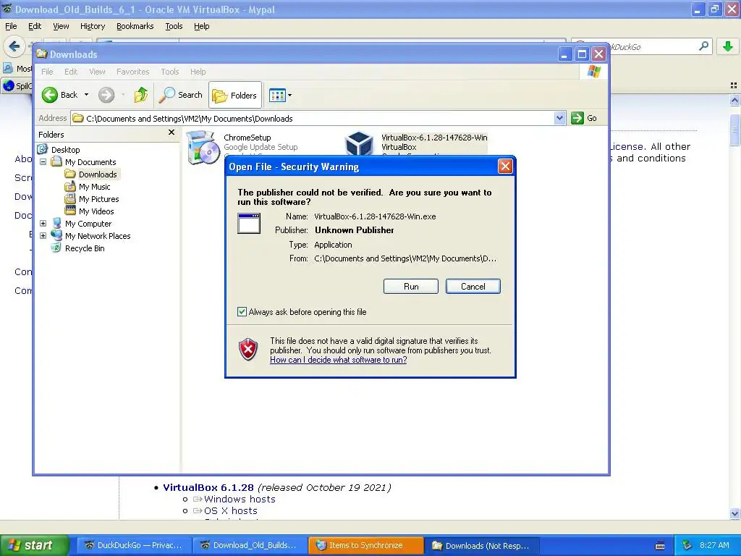The height and width of the screenshot is (556, 741).
Task: Switch to Download_Old_Builds taskbar button
Action: point(250,546)
